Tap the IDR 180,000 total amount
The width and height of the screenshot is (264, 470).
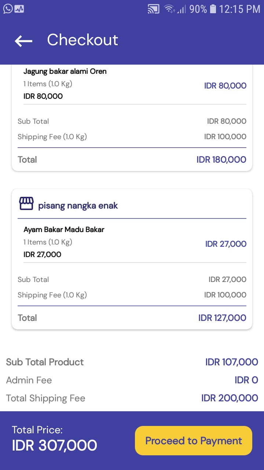221,160
